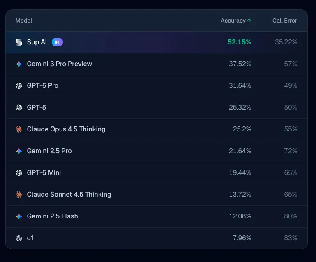Viewport: 316px width, 262px height.
Task: Click Claude Sonnet's 65% calibration error
Action: (x=291, y=194)
